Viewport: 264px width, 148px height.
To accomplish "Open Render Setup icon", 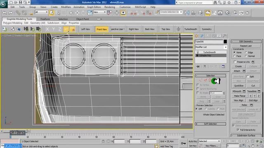I will pyautogui.click(x=235, y=13).
